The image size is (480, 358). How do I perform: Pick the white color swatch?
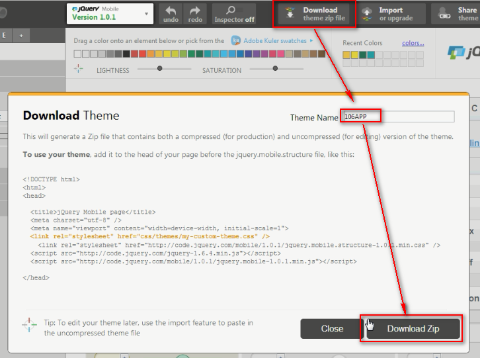(77, 54)
